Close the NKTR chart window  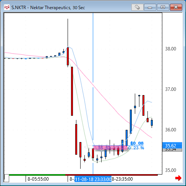(176, 7)
